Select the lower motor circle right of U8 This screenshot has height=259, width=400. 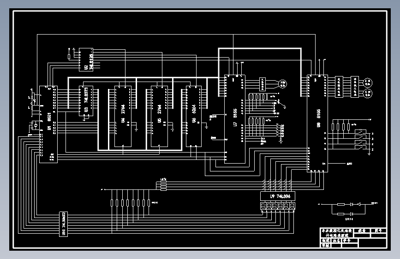pos(367,93)
